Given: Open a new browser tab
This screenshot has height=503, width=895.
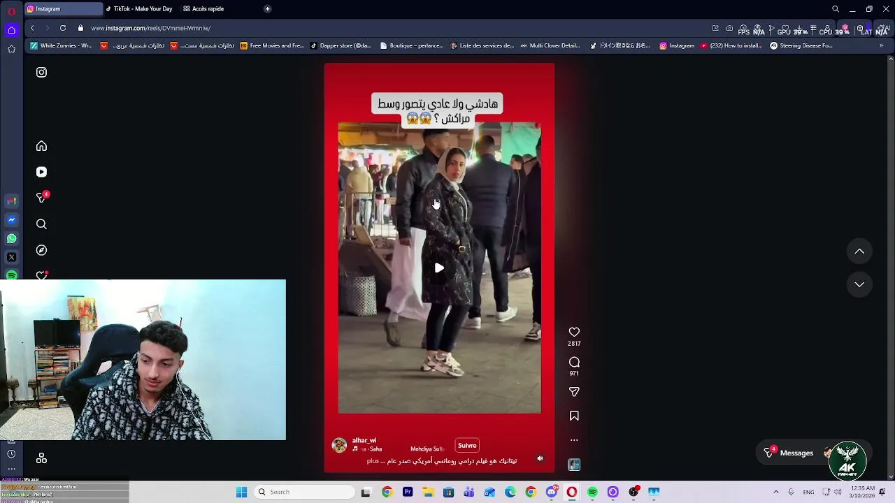Looking at the screenshot, I should point(267,9).
